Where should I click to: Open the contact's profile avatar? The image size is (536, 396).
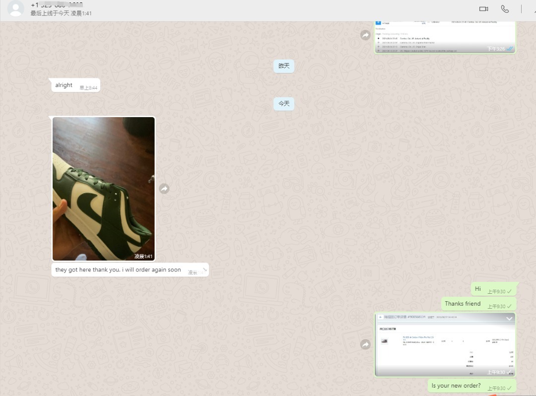point(16,9)
